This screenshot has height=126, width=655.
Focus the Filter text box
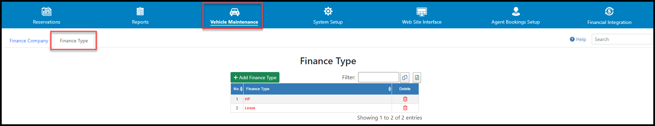tap(378, 77)
